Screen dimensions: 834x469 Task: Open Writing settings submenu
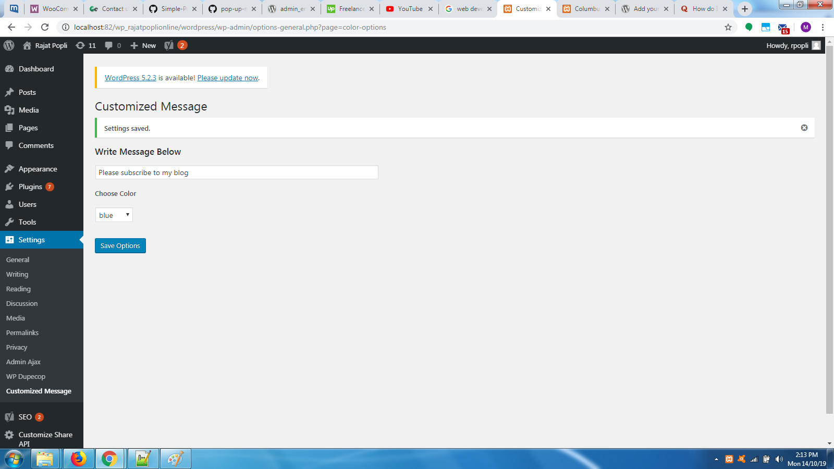click(17, 274)
